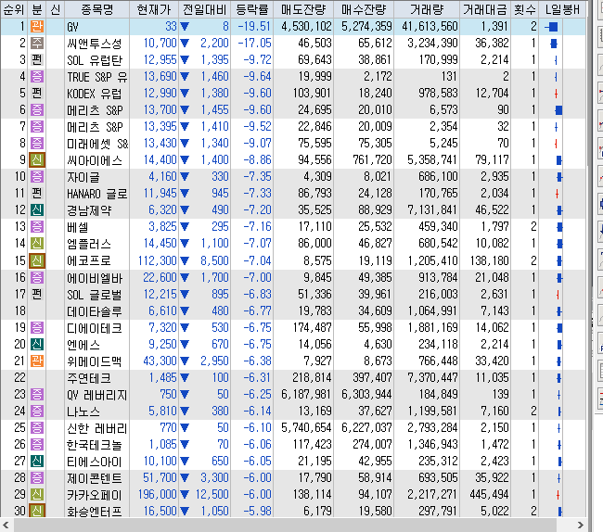Click the 신 badge next to 엠플러스

[37, 244]
